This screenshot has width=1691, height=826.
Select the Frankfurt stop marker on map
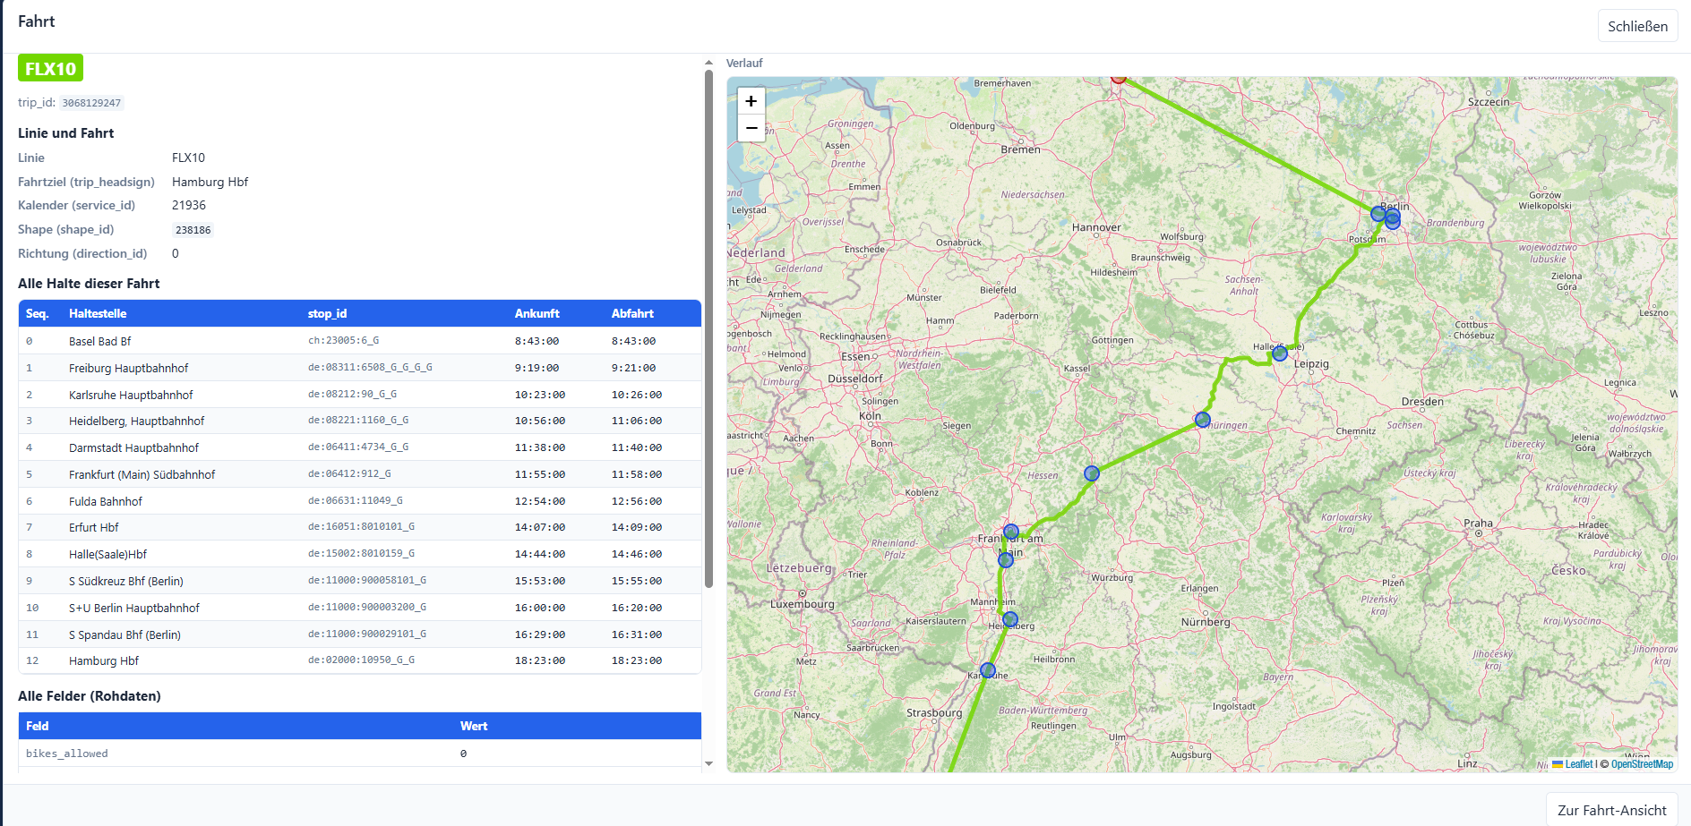(x=1011, y=532)
